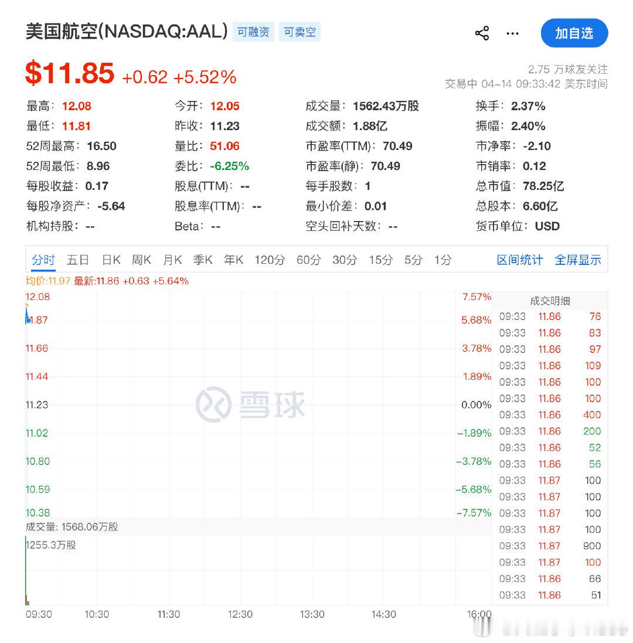The image size is (633, 643).
Task: Click the 昨收 value 11.23
Action: coord(224,126)
